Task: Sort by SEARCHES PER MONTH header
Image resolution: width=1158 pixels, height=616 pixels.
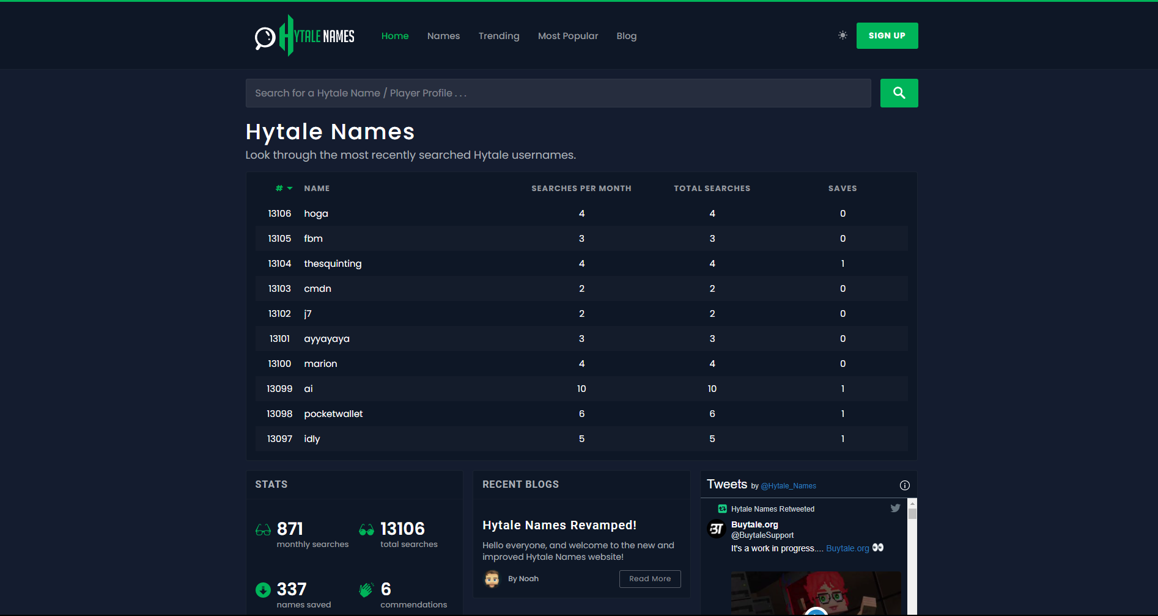Action: (581, 188)
